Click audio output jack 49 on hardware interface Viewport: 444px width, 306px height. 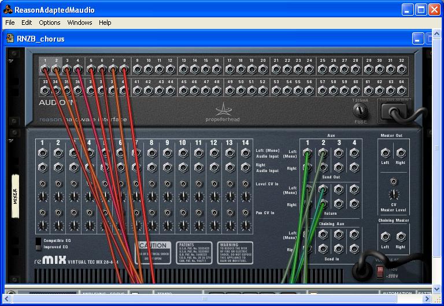(x=230, y=91)
